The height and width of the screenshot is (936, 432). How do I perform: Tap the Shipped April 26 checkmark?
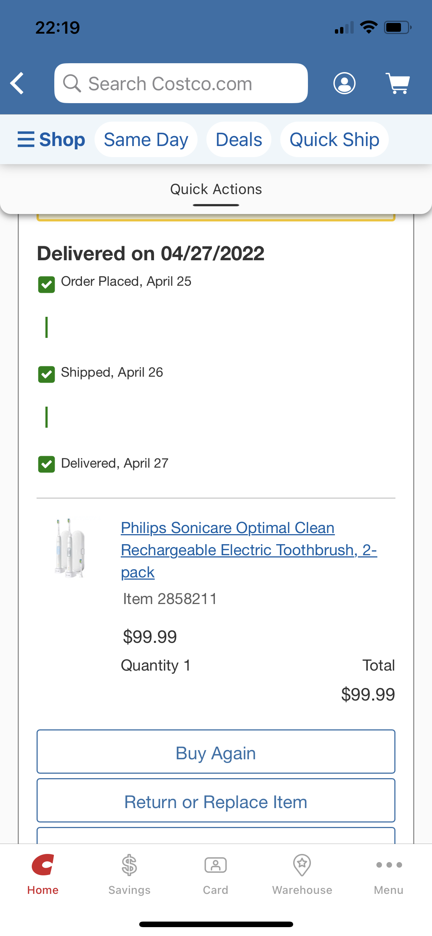47,374
